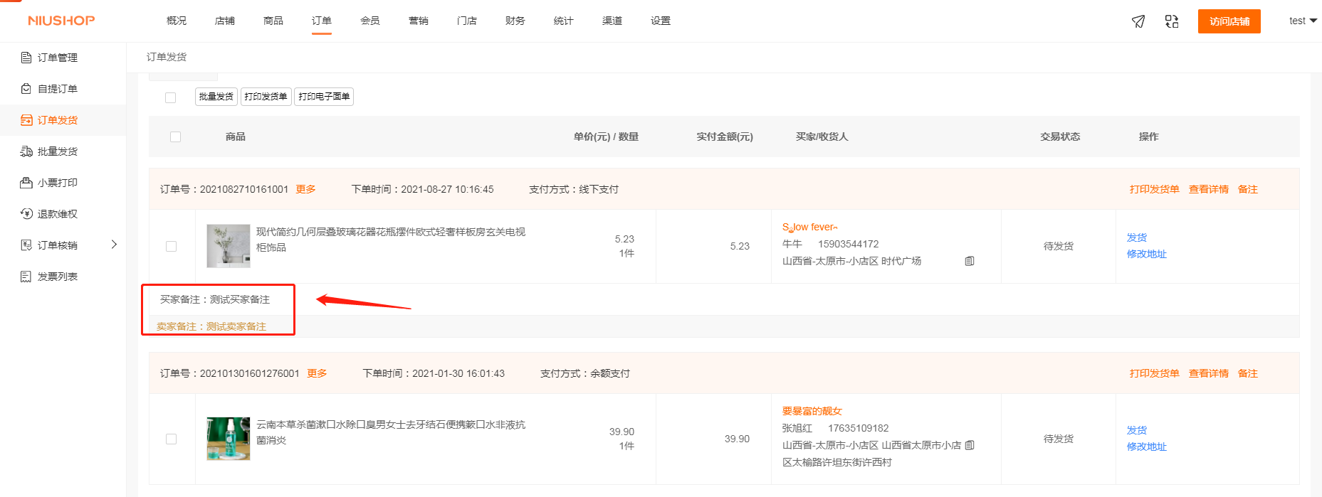View 查看详情 for order 2021082710161001

[x=1209, y=189]
